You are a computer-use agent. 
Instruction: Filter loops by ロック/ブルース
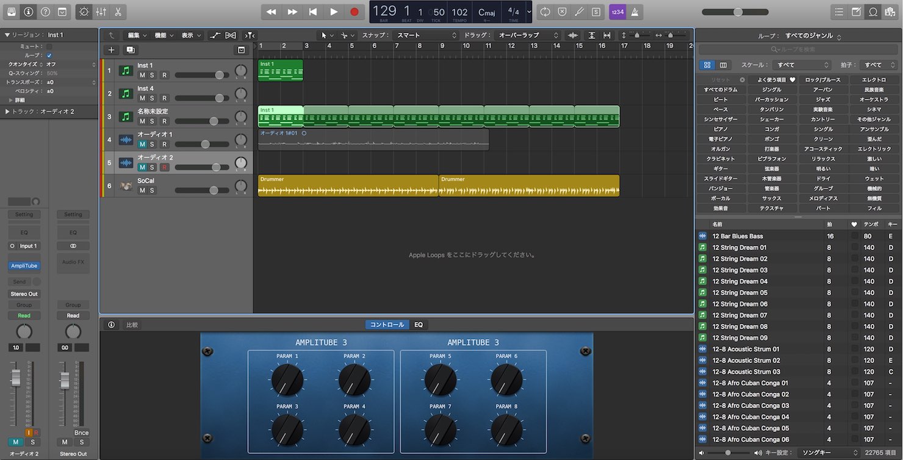[x=822, y=80]
